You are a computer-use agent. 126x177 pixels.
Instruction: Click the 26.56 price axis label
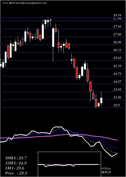[x=117, y=42]
